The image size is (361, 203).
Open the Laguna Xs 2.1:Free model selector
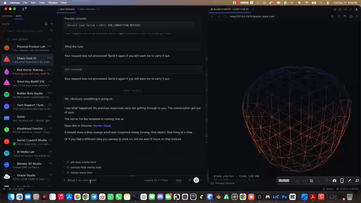coord(156,180)
